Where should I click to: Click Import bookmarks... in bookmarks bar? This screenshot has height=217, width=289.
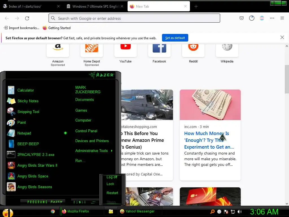[21, 28]
